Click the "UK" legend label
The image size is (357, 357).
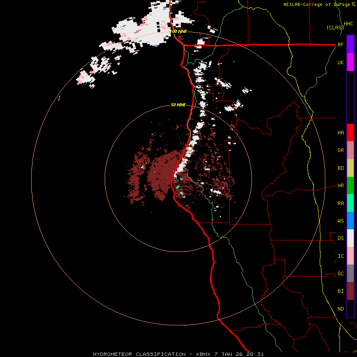pos(340,62)
